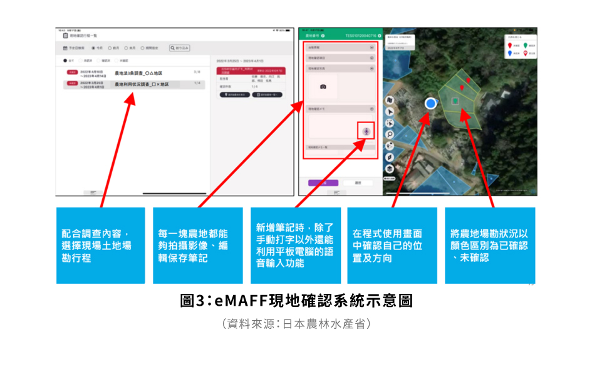The image size is (592, 372).
Task: Tap the red marker swatch in legend
Action: [509, 44]
